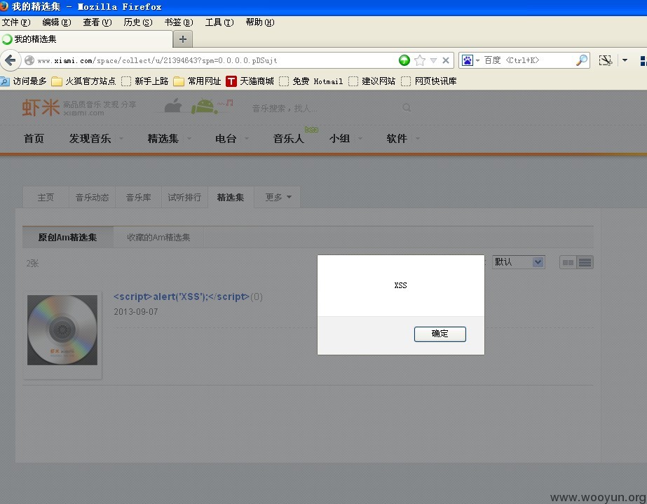Open address bar history dropdown arrow
The height and width of the screenshot is (504, 647).
[433, 61]
